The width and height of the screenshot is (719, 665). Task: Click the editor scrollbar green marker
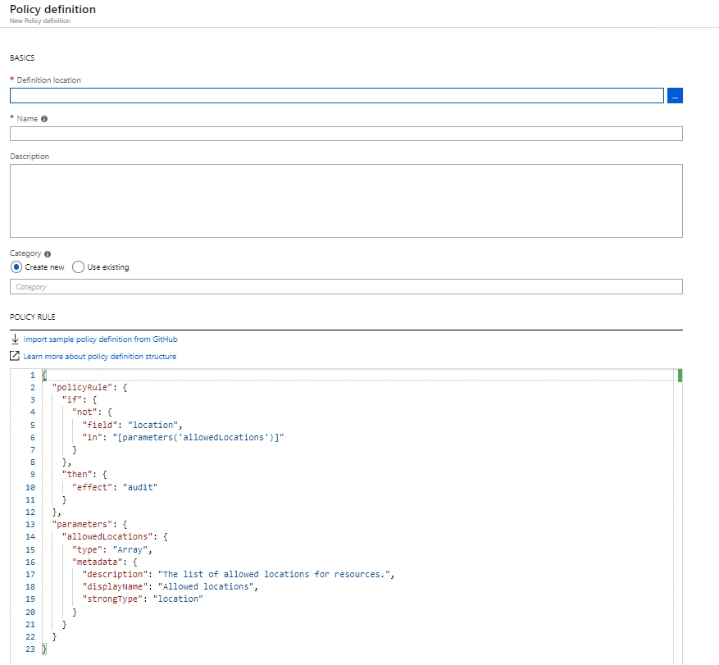point(680,376)
